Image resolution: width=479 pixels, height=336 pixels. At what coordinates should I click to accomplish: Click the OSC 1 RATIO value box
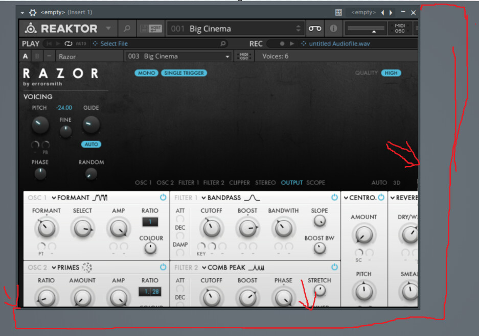click(150, 222)
